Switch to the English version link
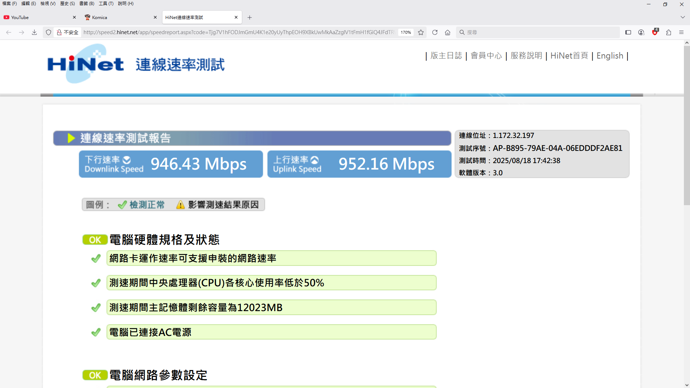This screenshot has width=690, height=388. point(610,56)
